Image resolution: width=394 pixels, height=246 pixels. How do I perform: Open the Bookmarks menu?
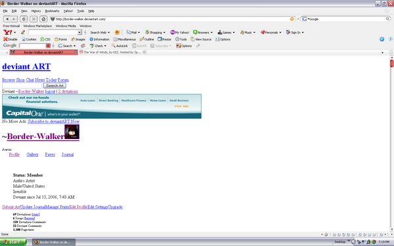(52, 11)
